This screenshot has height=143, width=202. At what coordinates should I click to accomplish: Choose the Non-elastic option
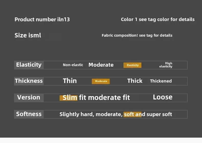[73, 65]
